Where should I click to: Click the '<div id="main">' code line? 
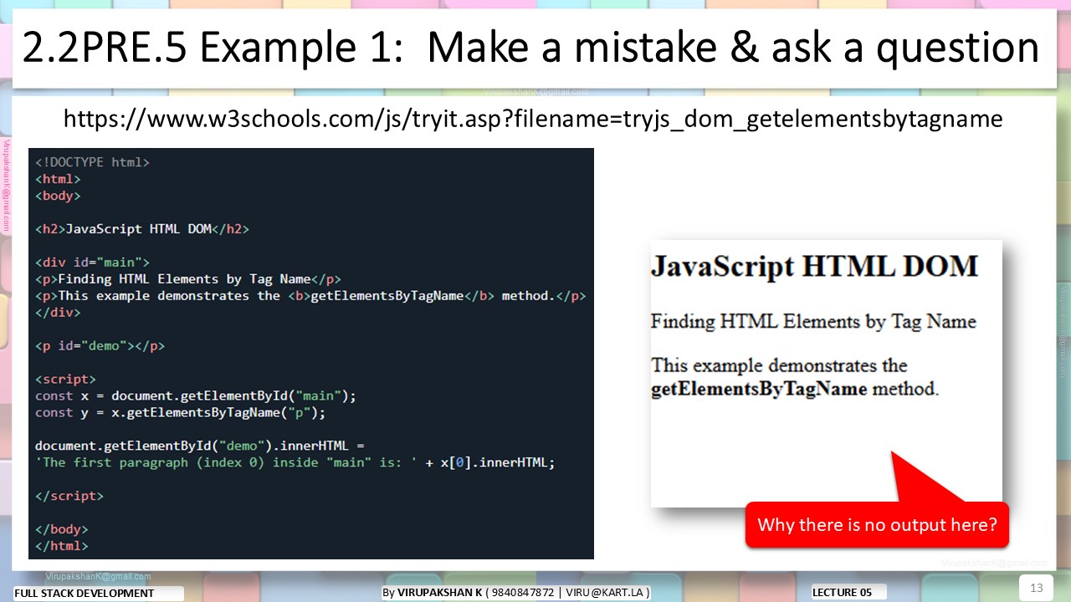pos(92,263)
